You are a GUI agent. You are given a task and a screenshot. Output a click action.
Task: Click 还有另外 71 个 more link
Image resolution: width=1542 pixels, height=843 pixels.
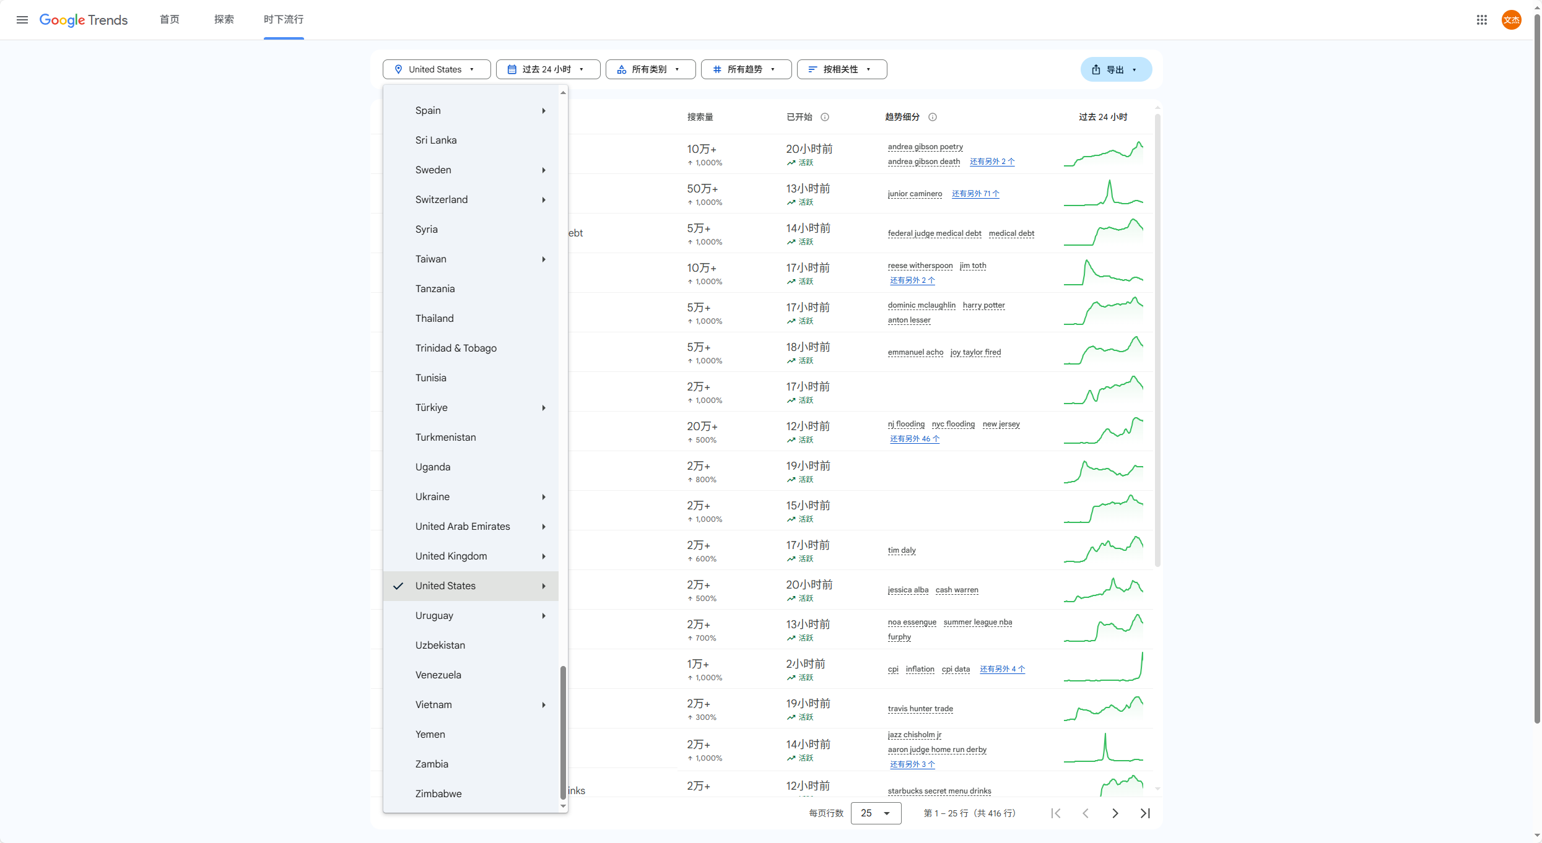click(x=975, y=194)
